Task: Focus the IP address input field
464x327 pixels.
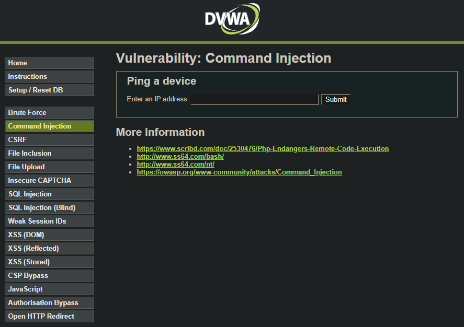Action: [255, 99]
